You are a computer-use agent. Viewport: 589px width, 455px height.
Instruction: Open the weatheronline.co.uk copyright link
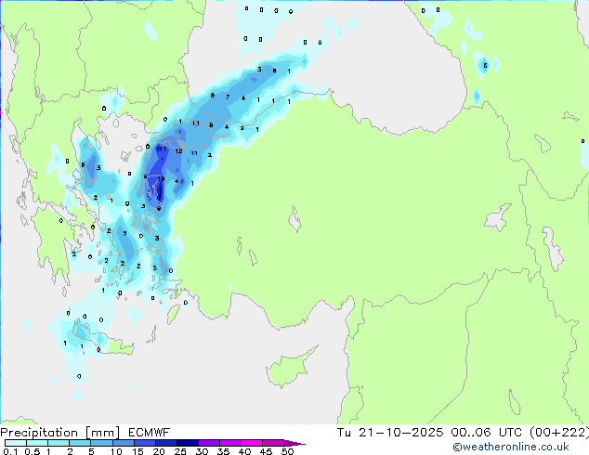click(x=510, y=447)
